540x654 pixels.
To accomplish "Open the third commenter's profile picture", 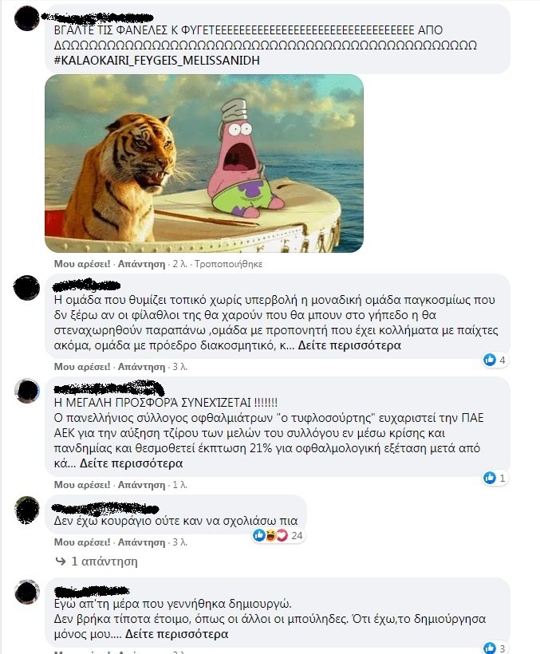I will pos(26,391).
